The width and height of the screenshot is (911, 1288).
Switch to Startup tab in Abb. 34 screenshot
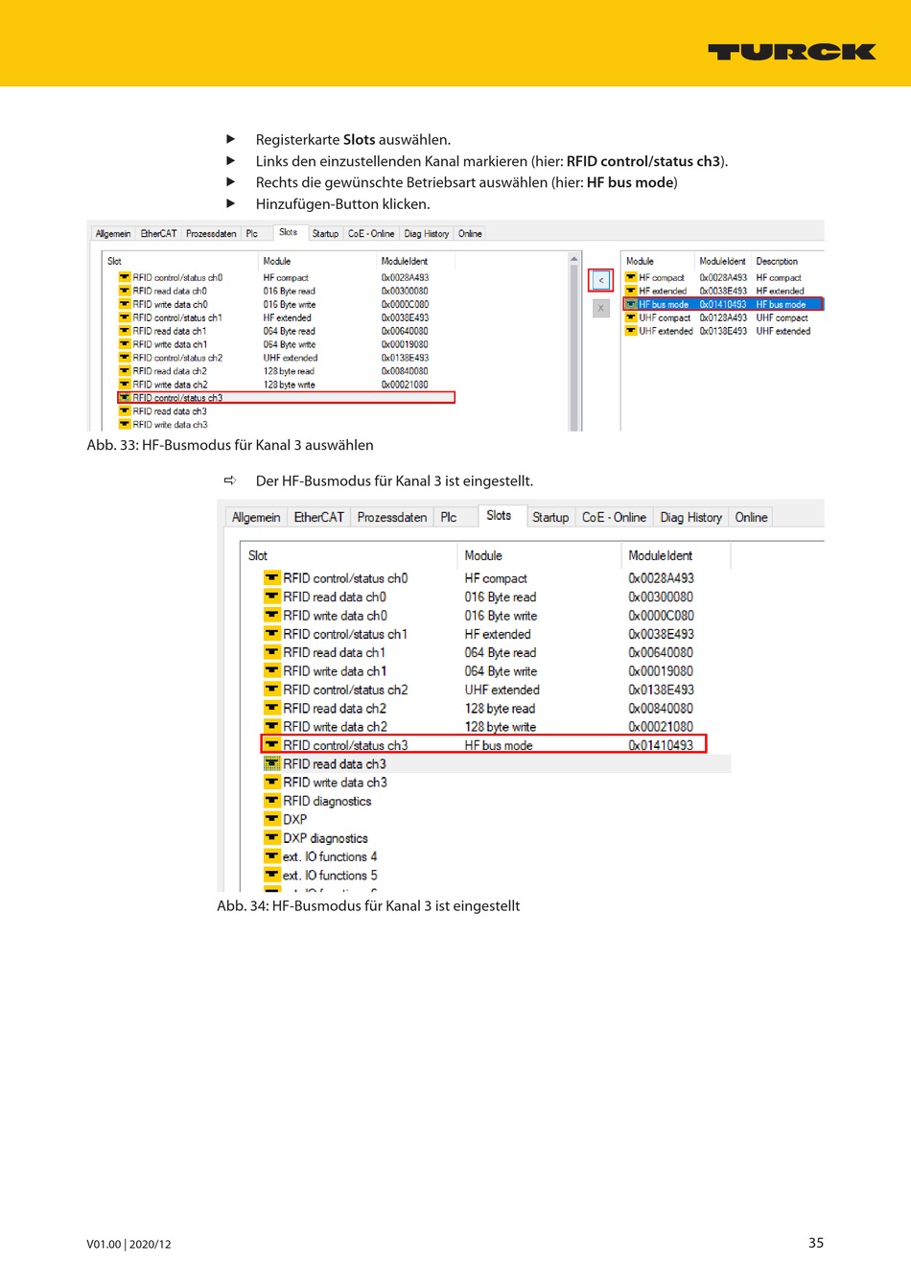click(550, 517)
